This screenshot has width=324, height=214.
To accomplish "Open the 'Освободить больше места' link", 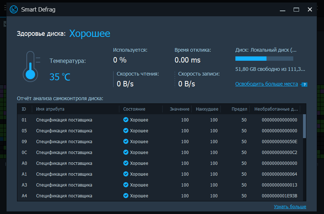I will point(267,84).
